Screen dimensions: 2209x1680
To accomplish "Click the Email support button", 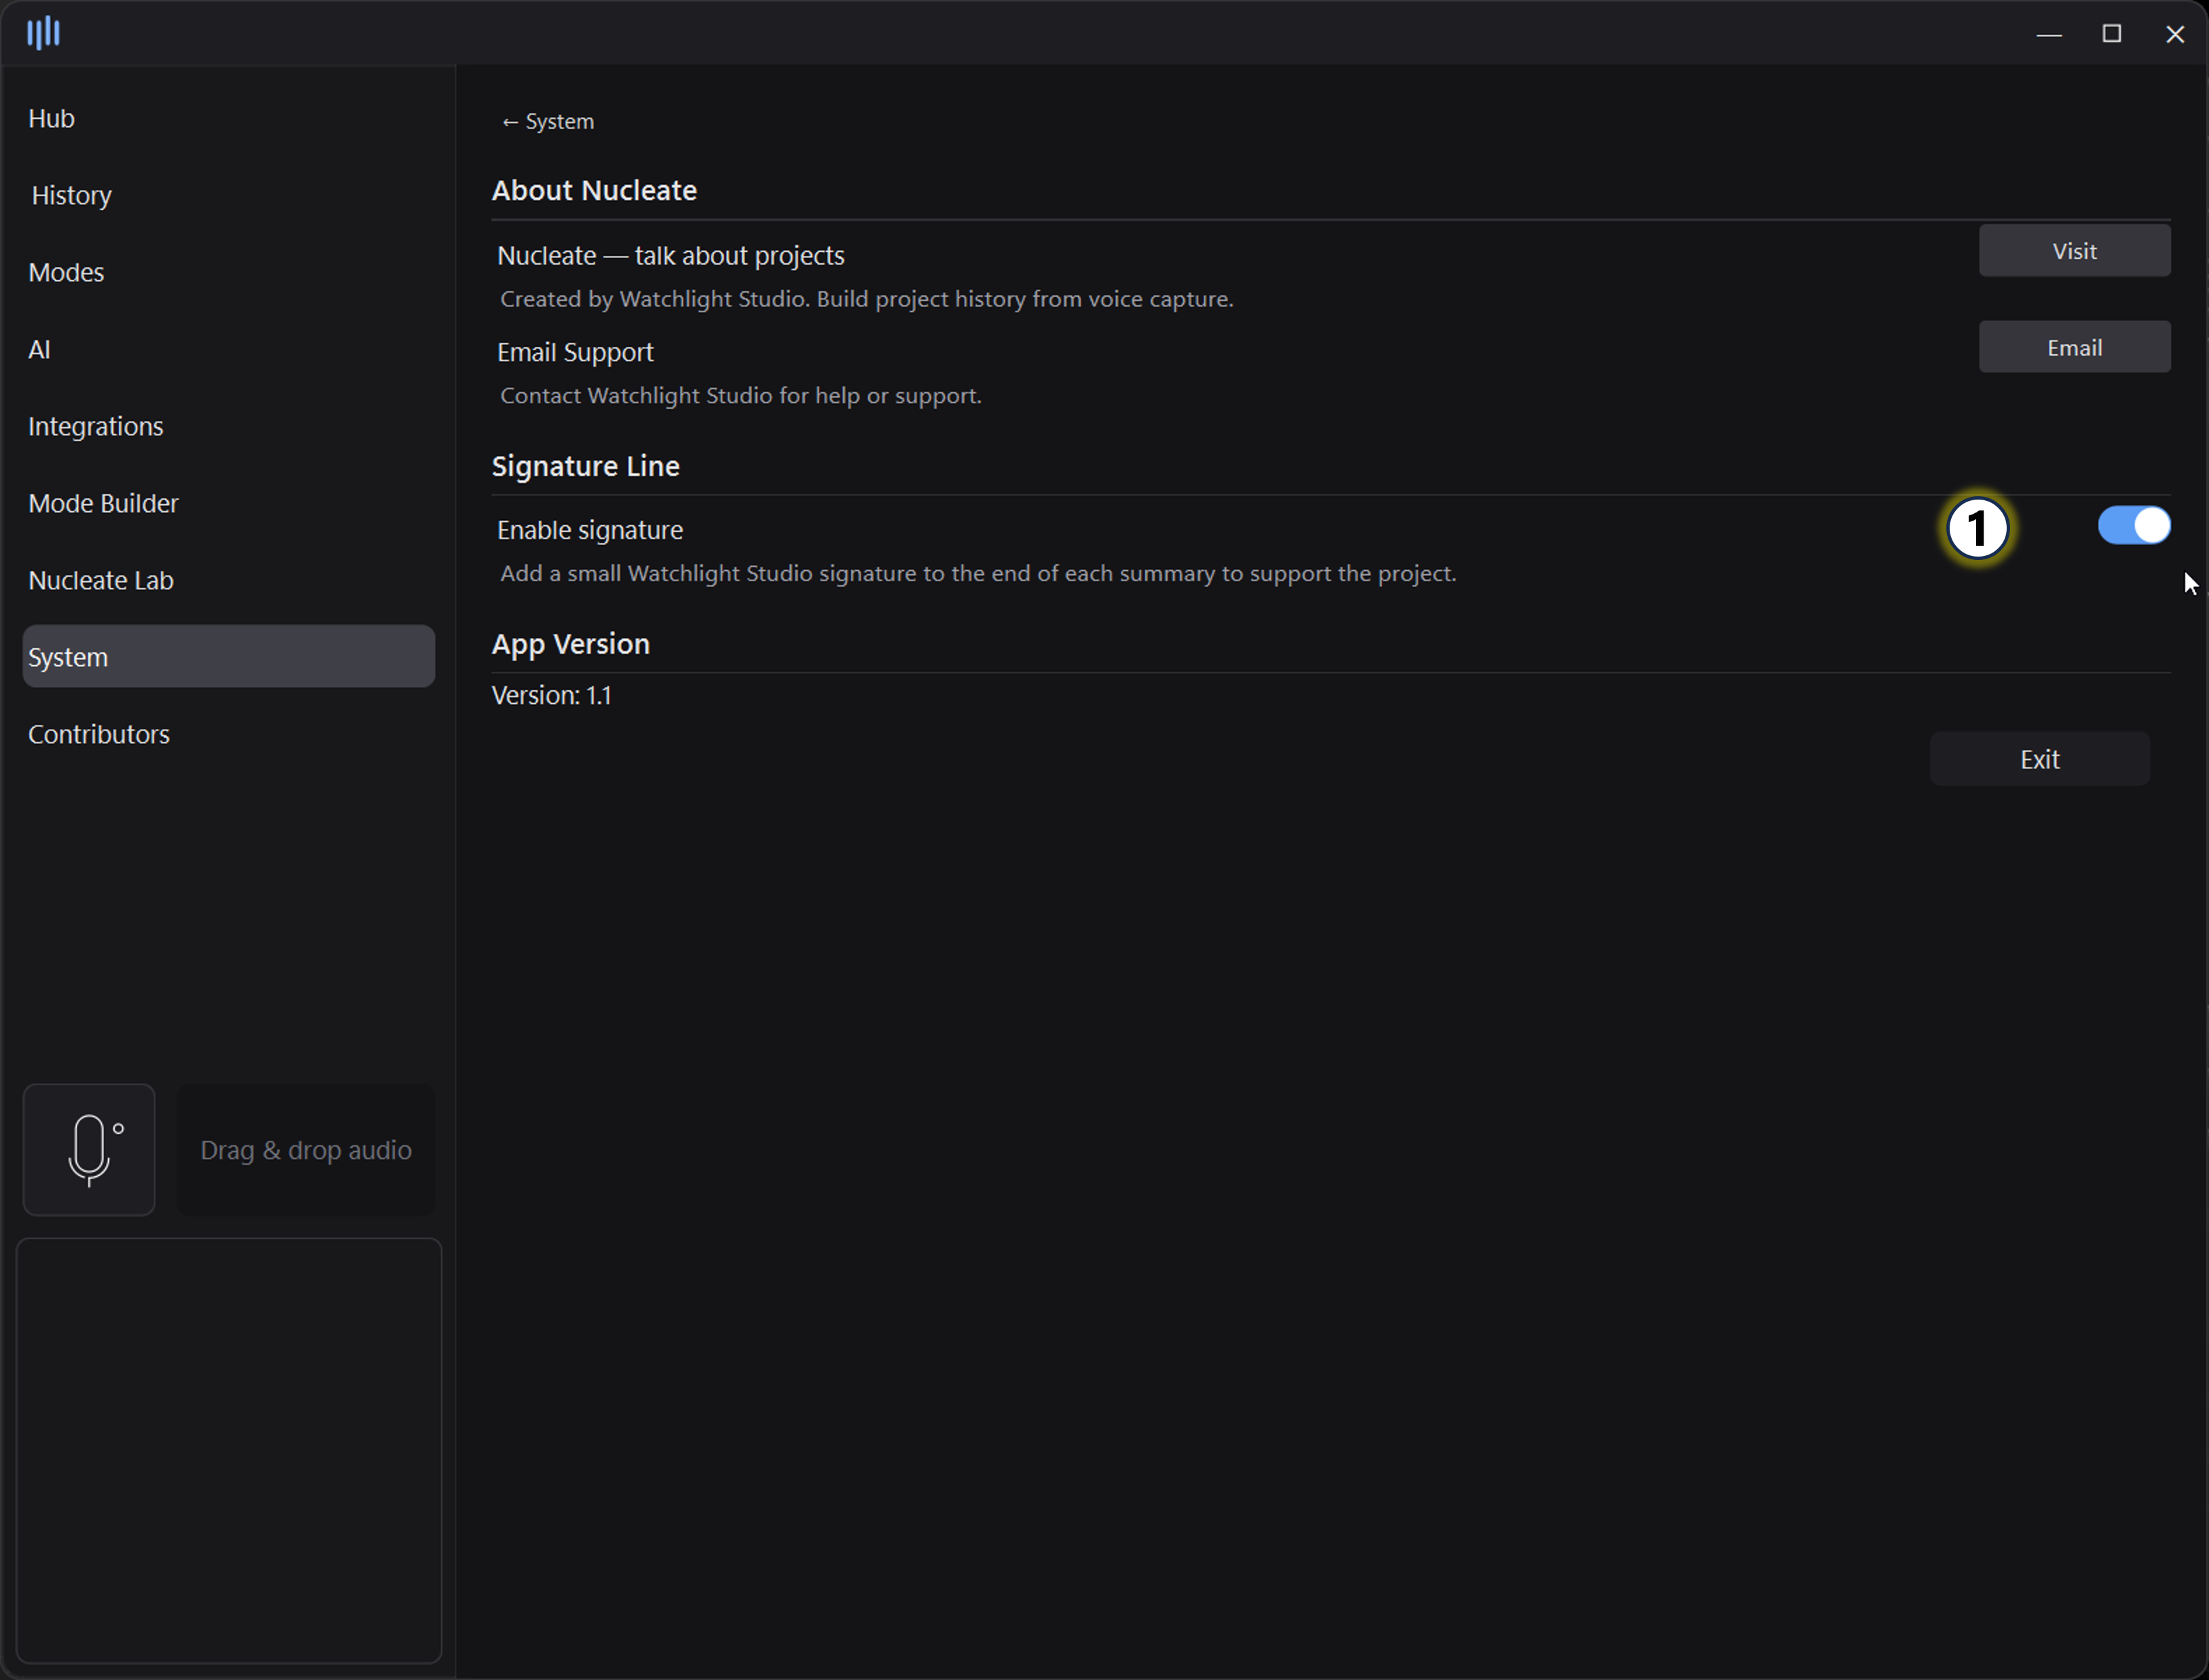I will pos(2074,347).
